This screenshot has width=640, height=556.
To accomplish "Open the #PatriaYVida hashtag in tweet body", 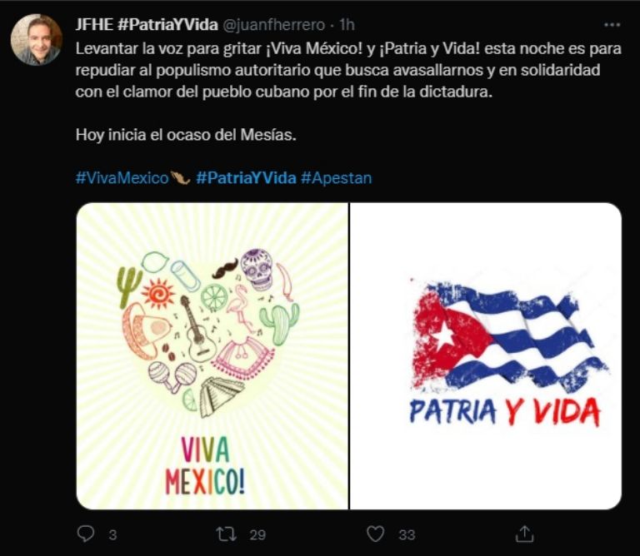I will point(246,178).
